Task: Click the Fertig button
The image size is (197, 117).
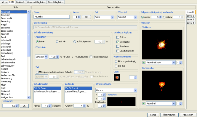Action: (x=153, y=115)
